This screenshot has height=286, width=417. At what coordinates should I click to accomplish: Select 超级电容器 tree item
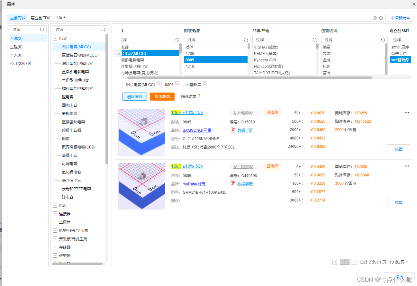click(x=72, y=130)
